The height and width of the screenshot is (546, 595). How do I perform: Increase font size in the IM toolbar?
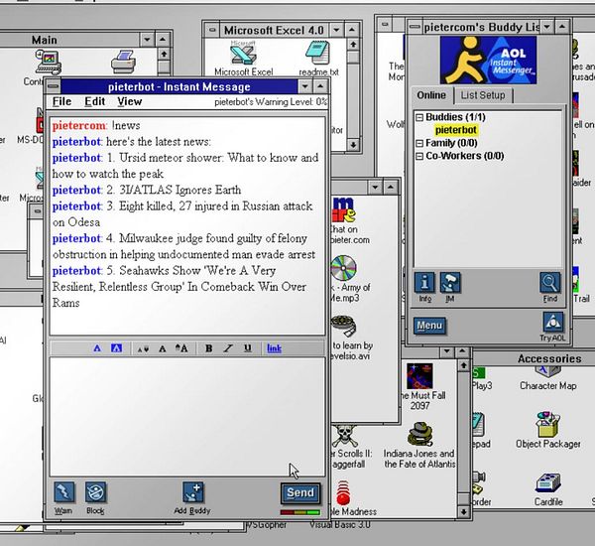pyautogui.click(x=181, y=348)
